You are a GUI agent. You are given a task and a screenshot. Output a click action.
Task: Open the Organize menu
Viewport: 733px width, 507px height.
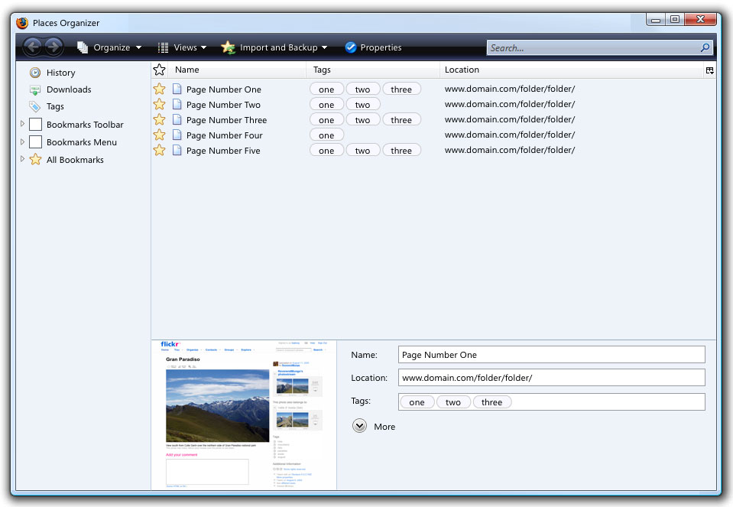pos(109,47)
